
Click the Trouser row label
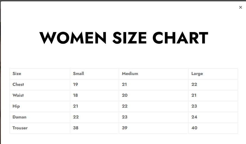20,128
